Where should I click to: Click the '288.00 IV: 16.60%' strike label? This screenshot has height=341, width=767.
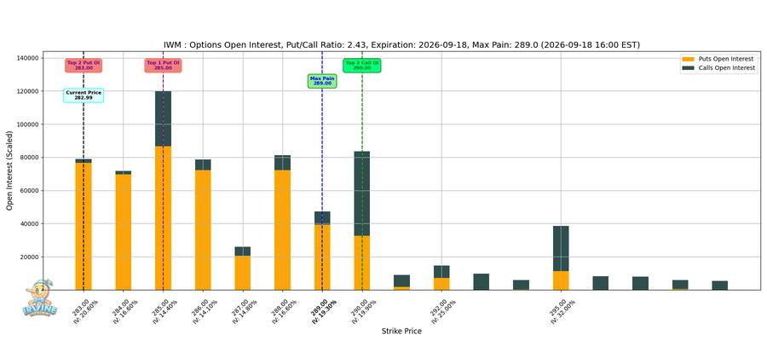coord(282,311)
